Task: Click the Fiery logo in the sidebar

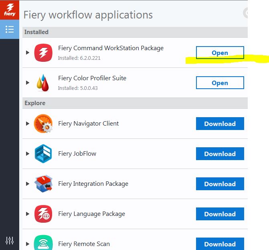Action: [10, 10]
